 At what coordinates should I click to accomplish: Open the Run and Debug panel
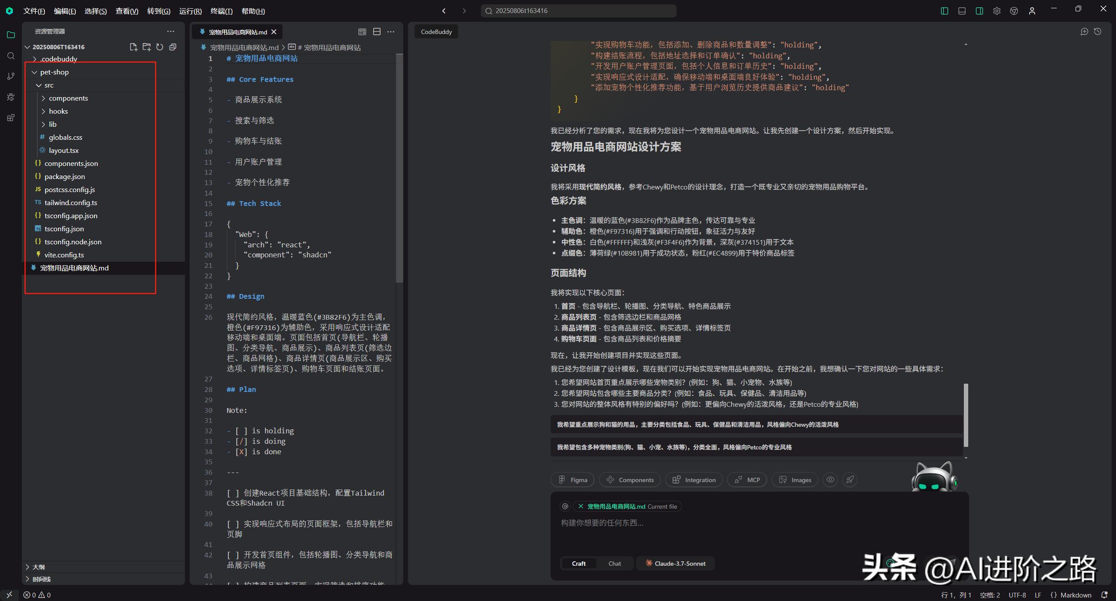[11, 97]
